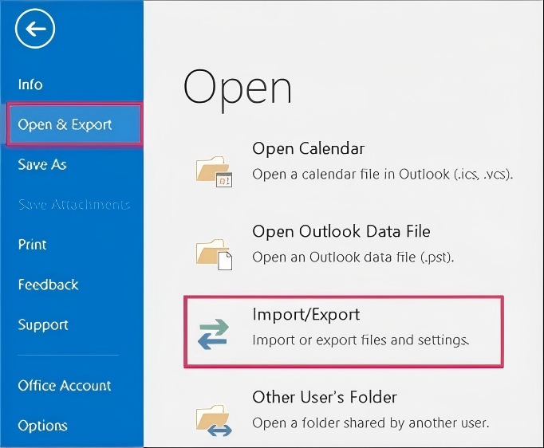Click the back arrow circle icon
Viewport: 544px width, 448px height.
pyautogui.click(x=35, y=30)
